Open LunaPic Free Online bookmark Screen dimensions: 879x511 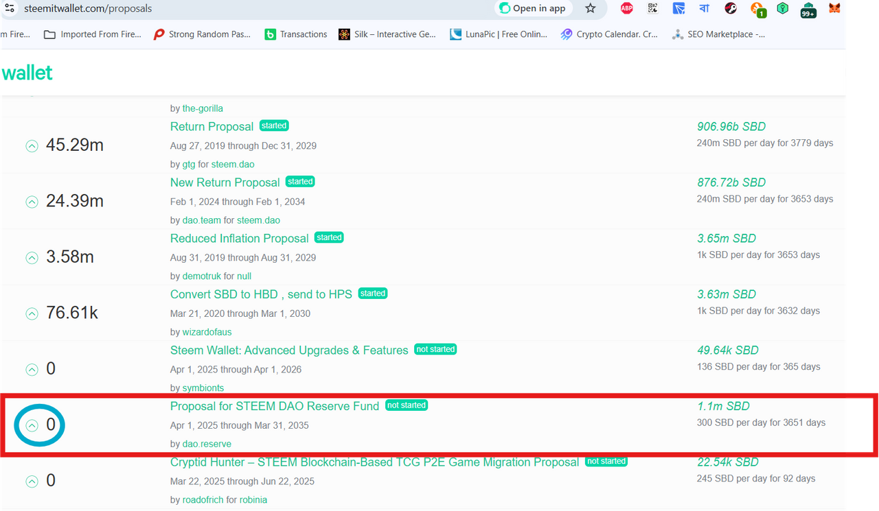coord(499,34)
